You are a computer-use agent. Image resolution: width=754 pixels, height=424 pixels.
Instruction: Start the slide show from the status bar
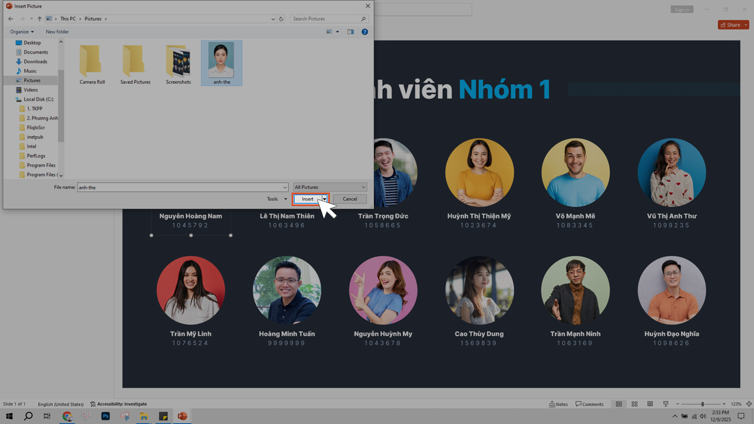pyautogui.click(x=666, y=404)
